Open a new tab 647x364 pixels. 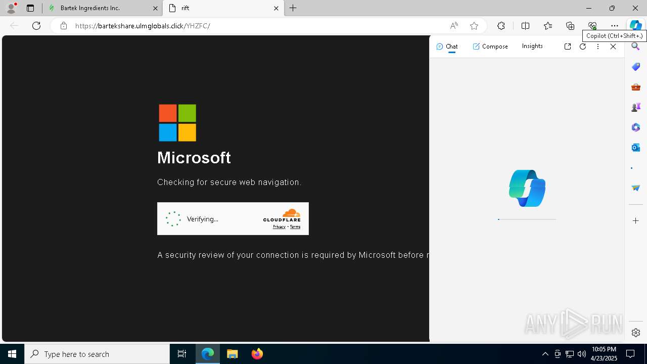click(293, 8)
